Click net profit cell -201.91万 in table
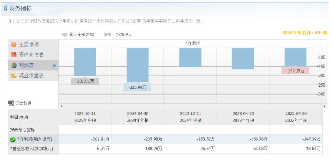The width and height of the screenshot is (332, 161). [x=85, y=139]
